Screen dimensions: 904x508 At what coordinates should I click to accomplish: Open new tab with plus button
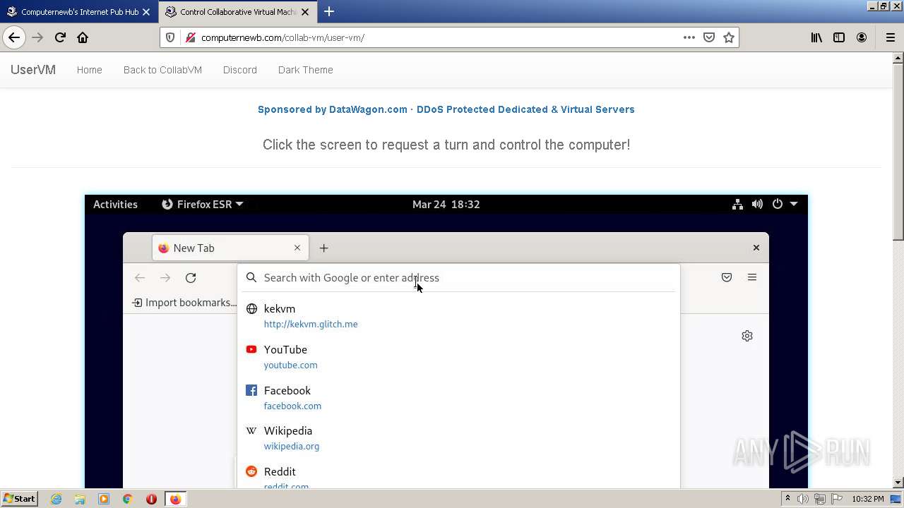pos(329,11)
